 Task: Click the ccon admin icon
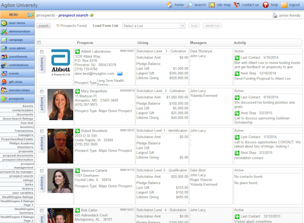tap(4, 48)
